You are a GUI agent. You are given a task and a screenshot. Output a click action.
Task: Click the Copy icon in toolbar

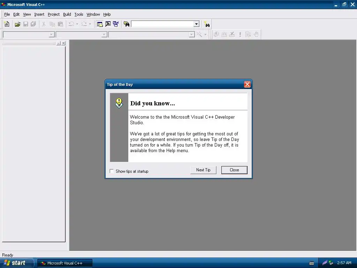click(x=52, y=24)
